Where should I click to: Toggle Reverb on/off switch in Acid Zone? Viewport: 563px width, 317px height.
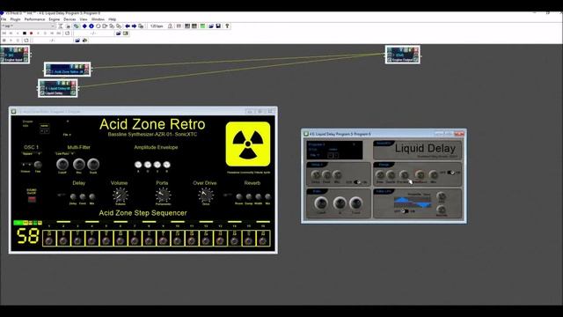click(227, 195)
